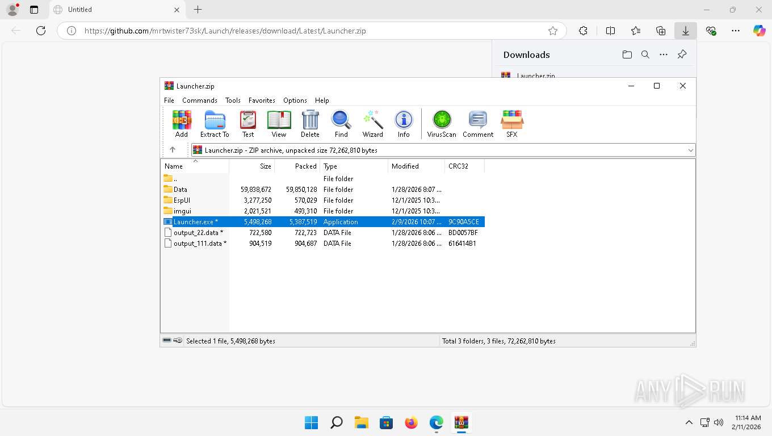772x436 pixels.
Task: Select the output_22.data file
Action: tap(323, 233)
